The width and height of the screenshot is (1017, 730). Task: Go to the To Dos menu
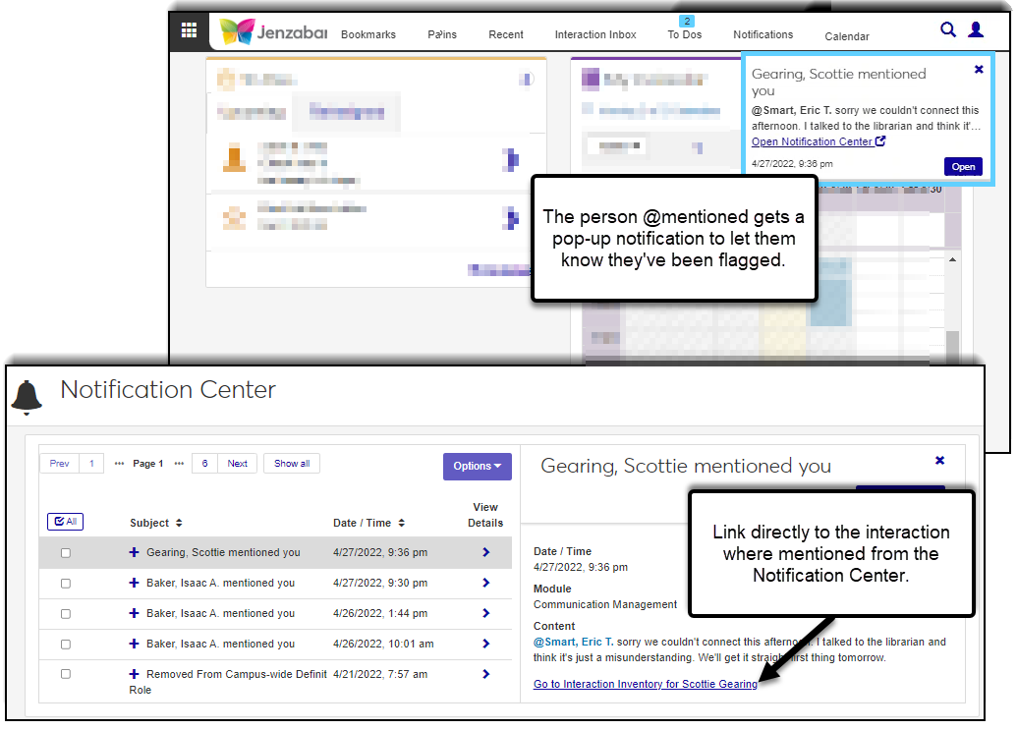pos(685,34)
